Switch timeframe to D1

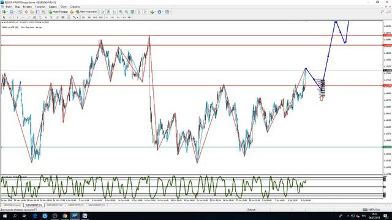pyautogui.click(x=118, y=18)
